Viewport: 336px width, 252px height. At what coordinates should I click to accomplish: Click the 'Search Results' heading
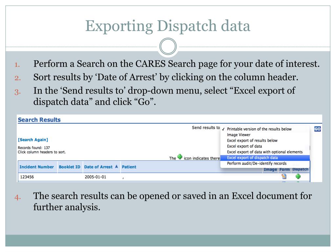(x=39, y=120)
